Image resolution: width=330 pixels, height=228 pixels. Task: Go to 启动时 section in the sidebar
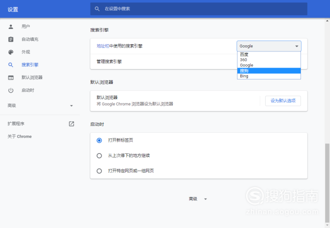pos(28,90)
